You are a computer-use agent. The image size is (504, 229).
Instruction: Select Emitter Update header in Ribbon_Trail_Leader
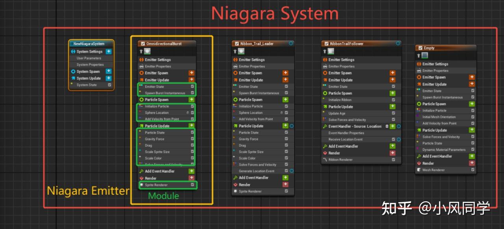(251, 80)
